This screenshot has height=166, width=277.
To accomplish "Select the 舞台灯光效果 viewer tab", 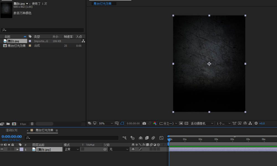I will pos(102,4).
